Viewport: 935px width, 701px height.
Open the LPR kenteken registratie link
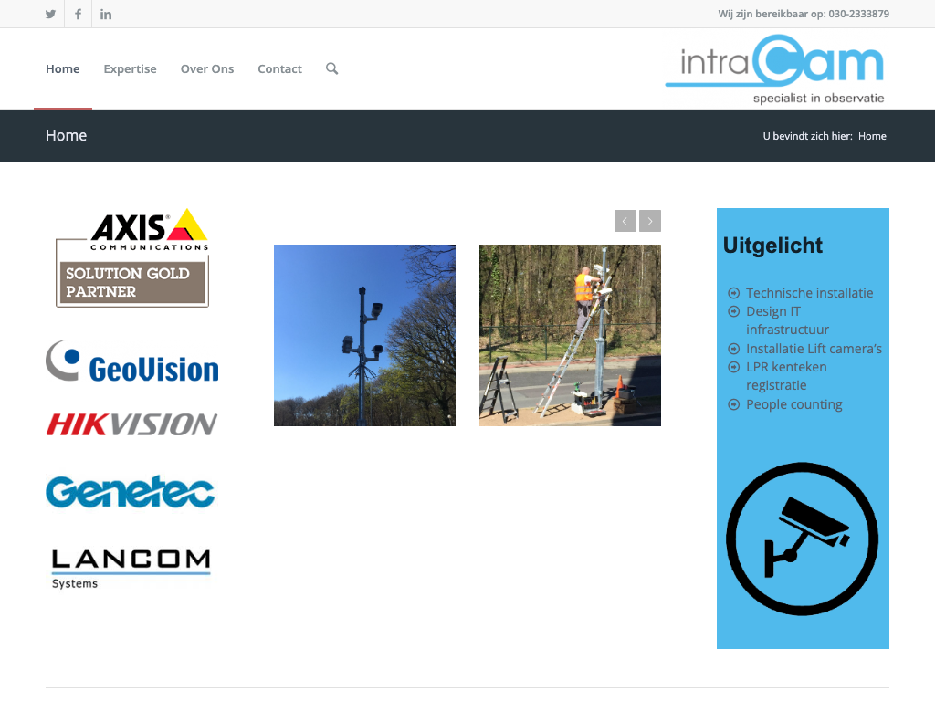(x=786, y=376)
